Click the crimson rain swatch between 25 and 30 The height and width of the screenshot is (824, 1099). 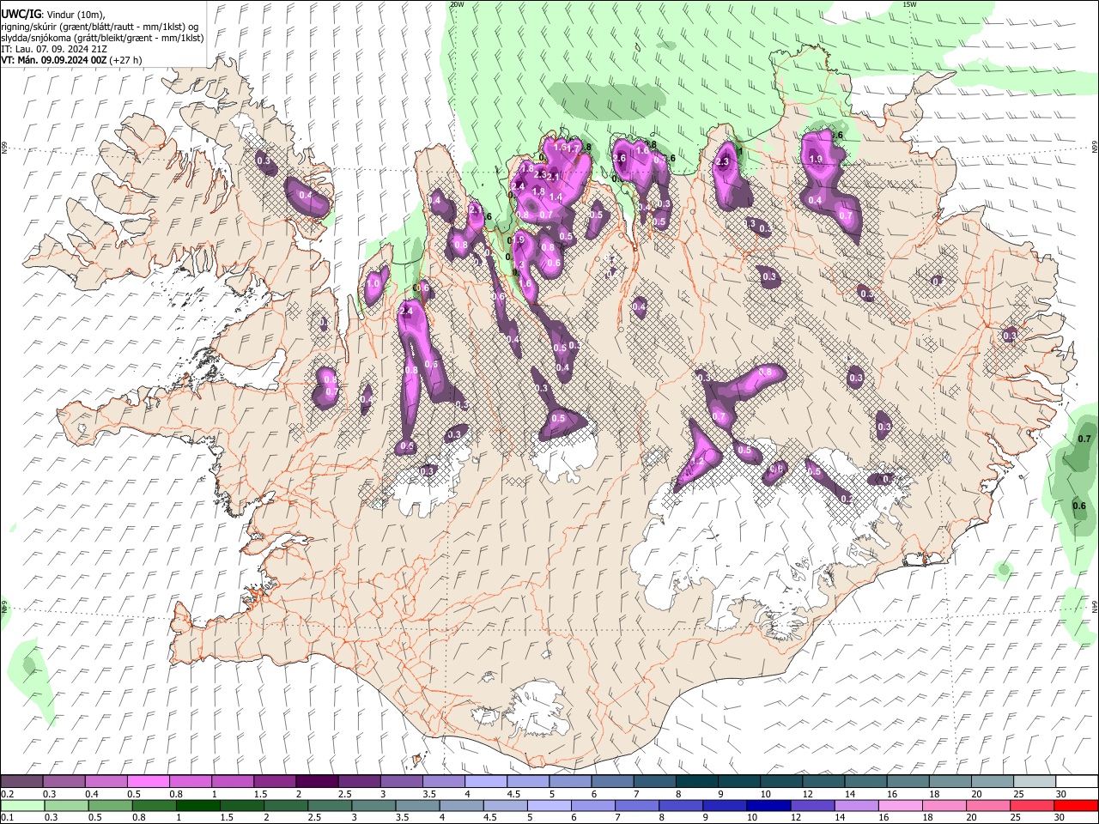(1032, 805)
